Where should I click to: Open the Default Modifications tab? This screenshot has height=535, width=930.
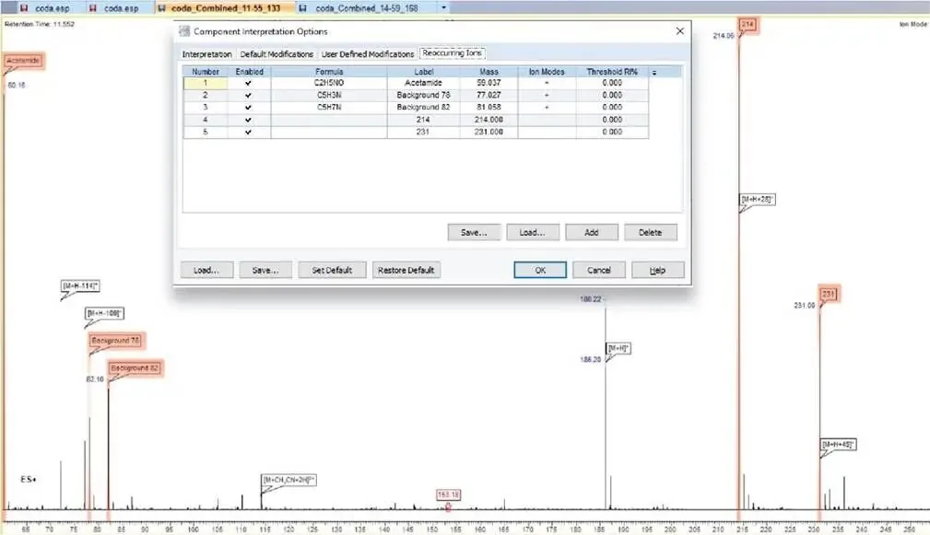point(277,54)
